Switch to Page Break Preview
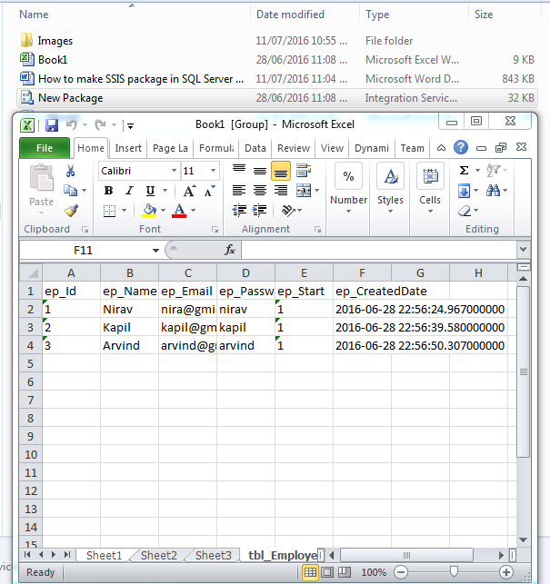 point(345,572)
